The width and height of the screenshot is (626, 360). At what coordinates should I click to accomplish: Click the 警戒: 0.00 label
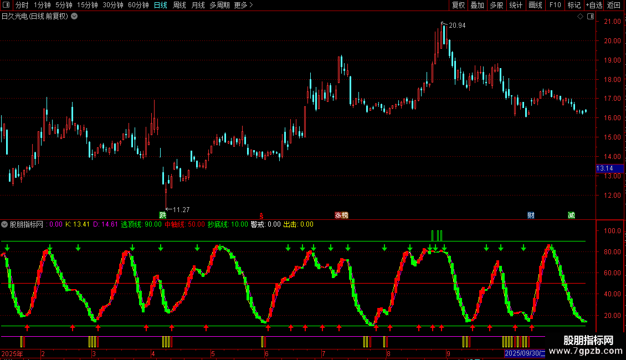(265, 224)
